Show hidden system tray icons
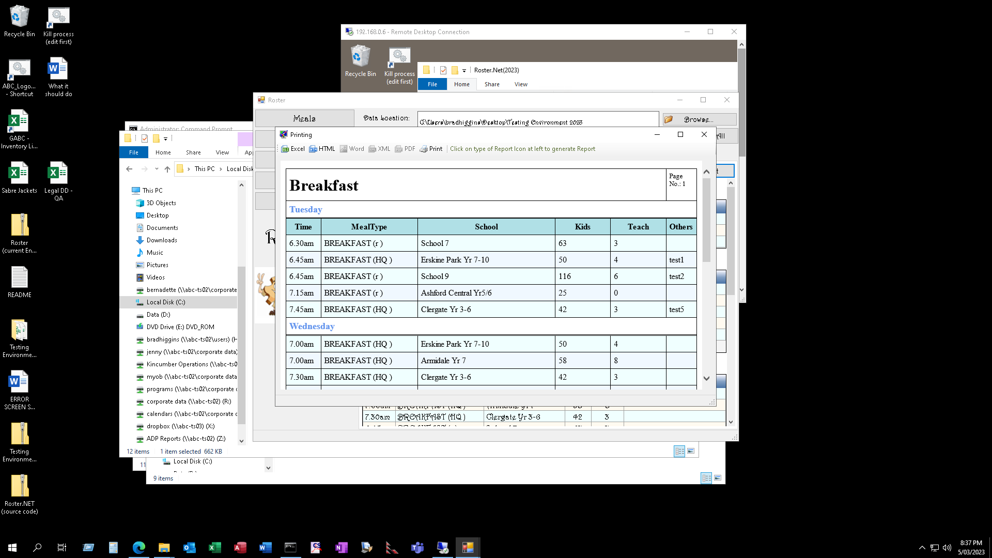The width and height of the screenshot is (992, 558). pyautogui.click(x=922, y=548)
